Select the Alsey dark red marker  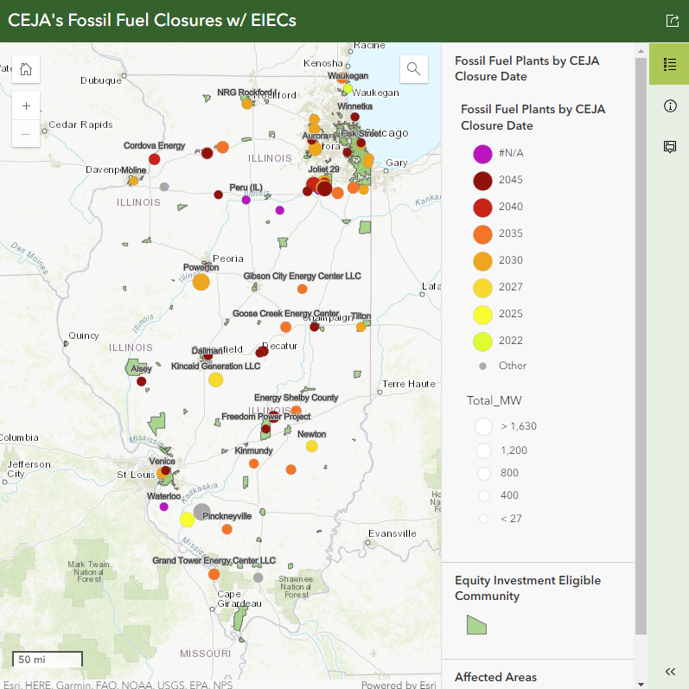pos(141,381)
